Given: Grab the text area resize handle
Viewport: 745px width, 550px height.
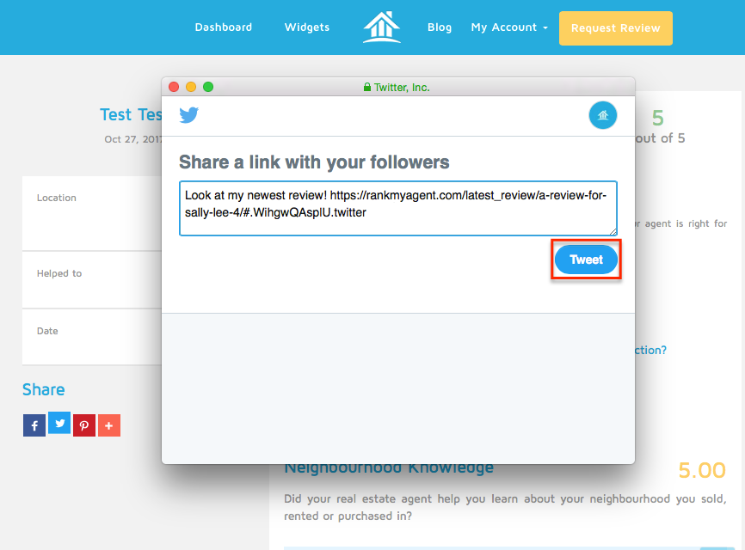Looking at the screenshot, I should point(613,231).
